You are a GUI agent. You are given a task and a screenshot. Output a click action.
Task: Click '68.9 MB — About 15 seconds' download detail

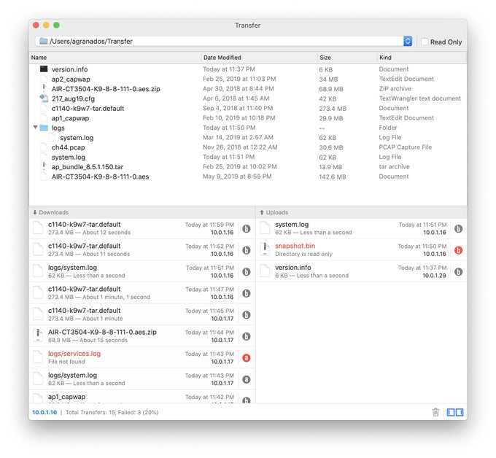point(88,340)
